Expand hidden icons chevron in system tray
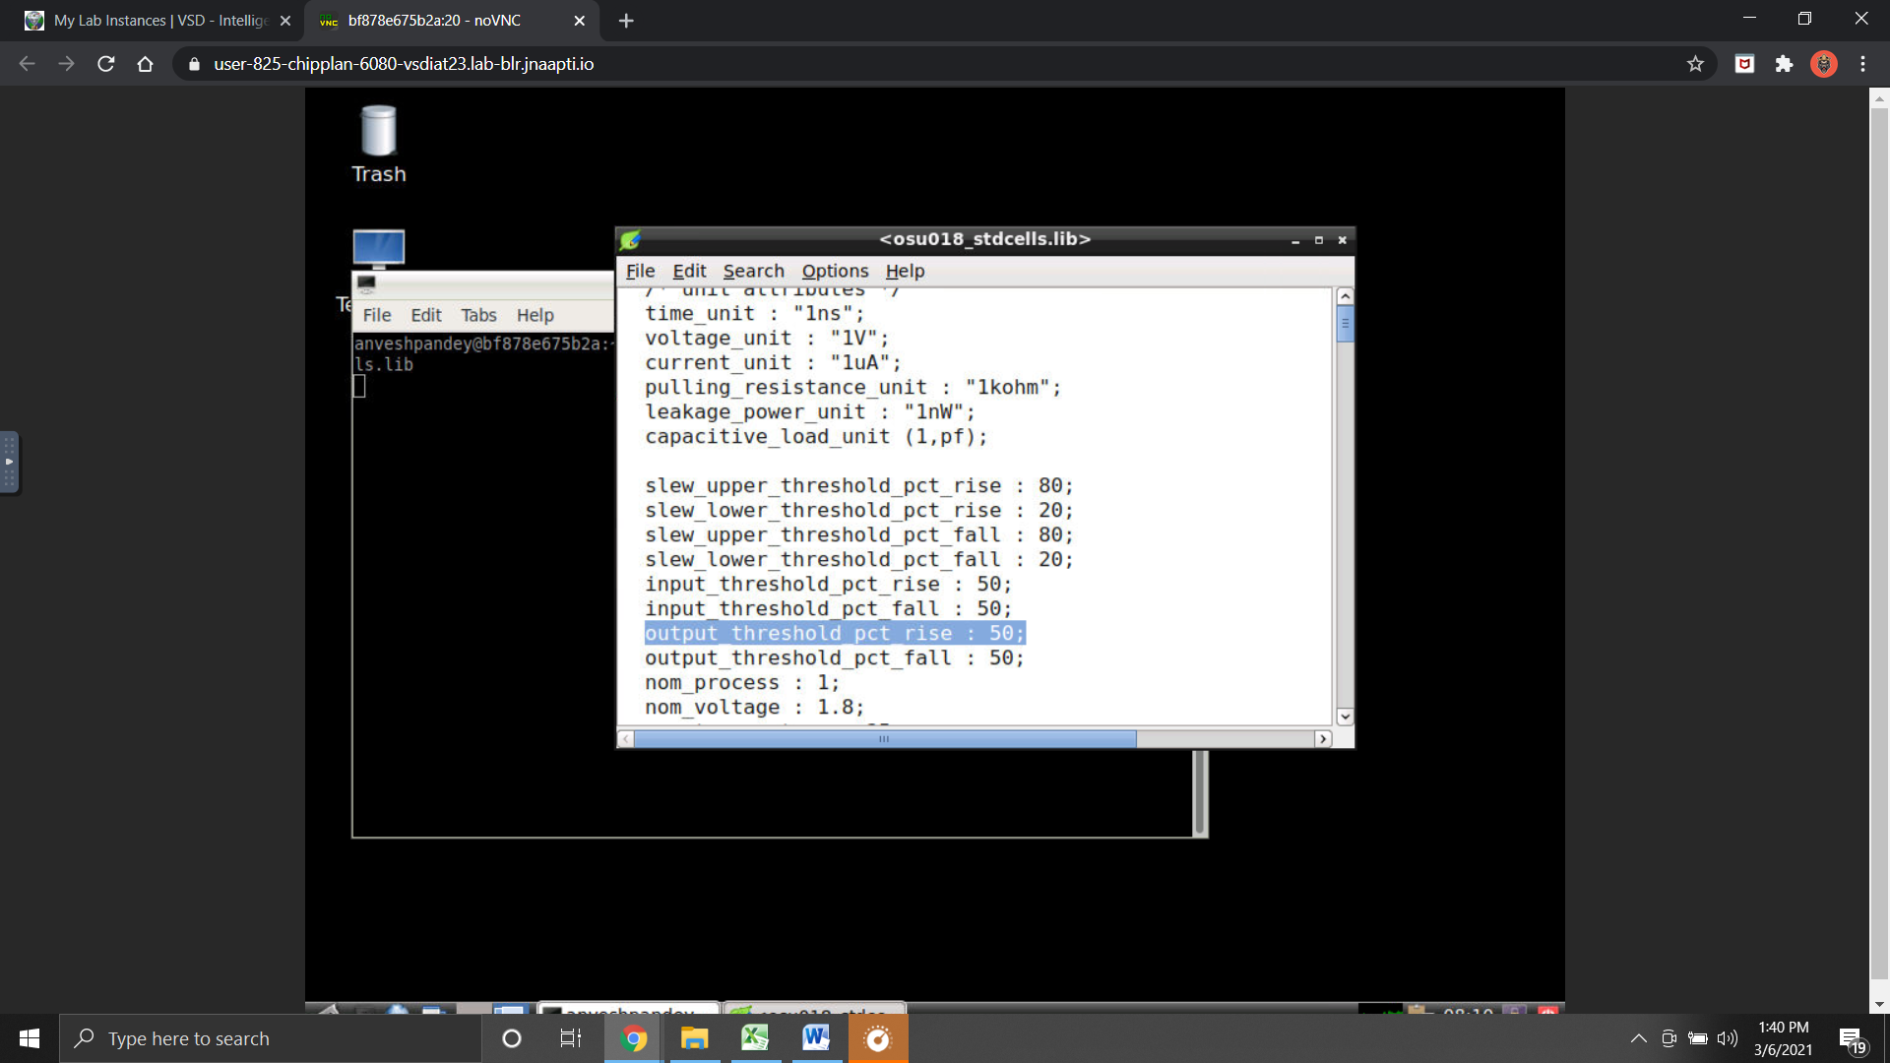The height and width of the screenshot is (1063, 1890). pos(1638,1038)
